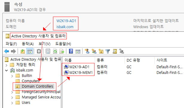Toggle the Show/Hide Console Tree icon

pos(30,51)
